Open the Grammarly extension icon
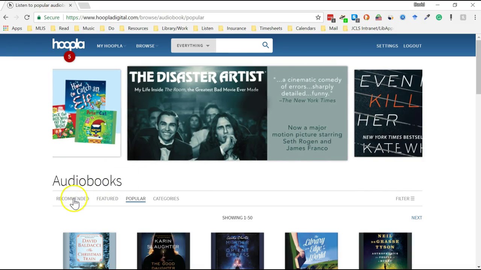481x270 pixels. (x=439, y=17)
